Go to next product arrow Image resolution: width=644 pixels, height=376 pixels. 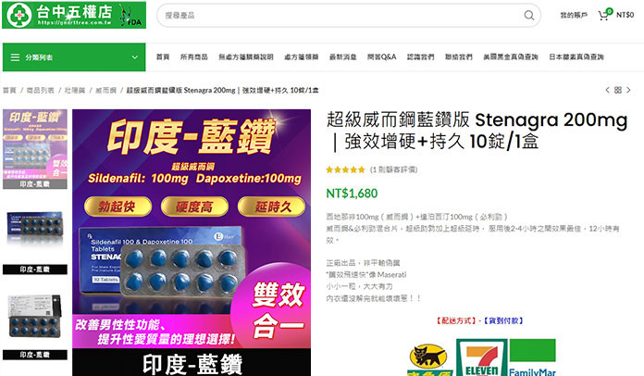click(628, 90)
